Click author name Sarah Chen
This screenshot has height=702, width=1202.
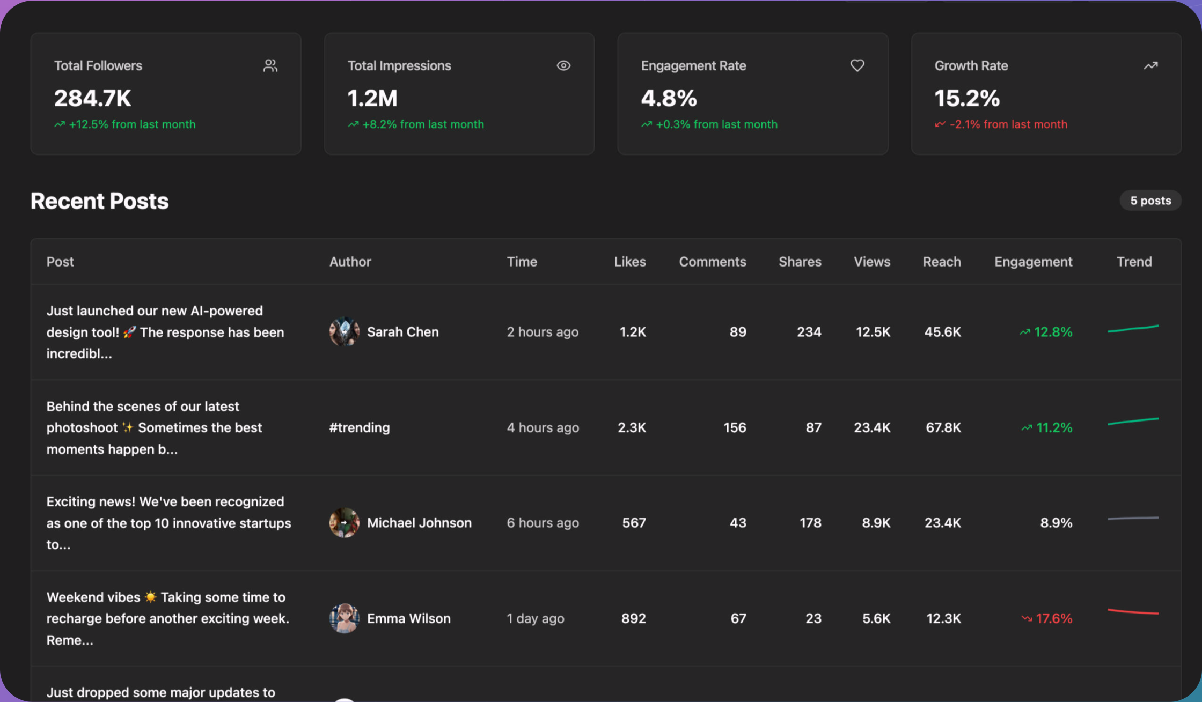coord(403,332)
